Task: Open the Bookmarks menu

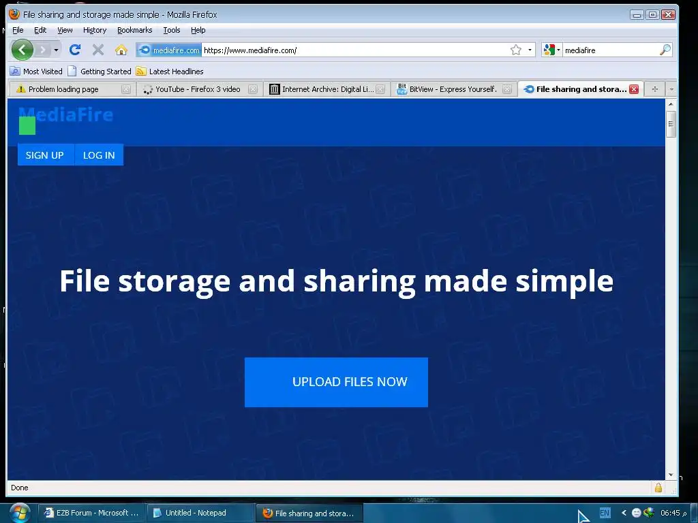Action: (135, 30)
